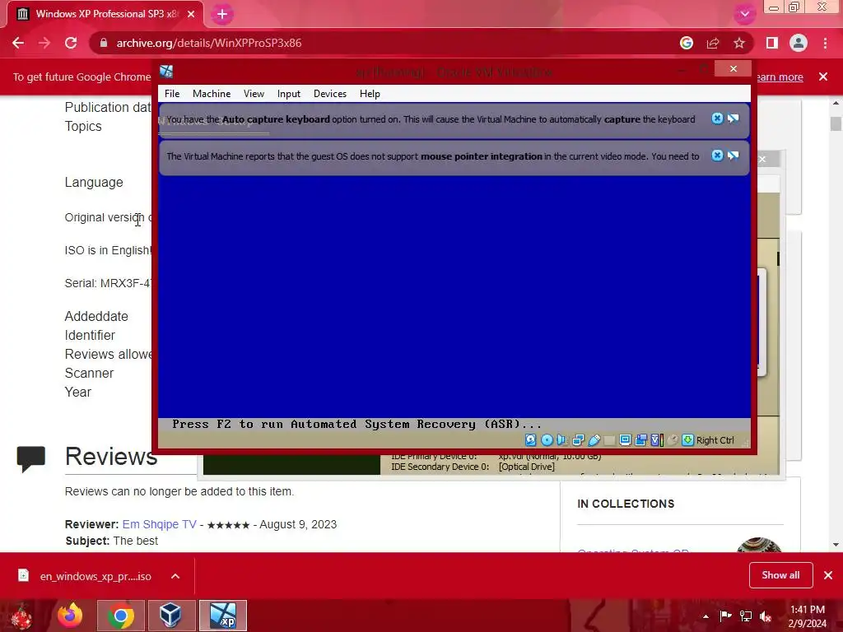This screenshot has width=843, height=632.
Task: Toggle Chrome side panel
Action: [772, 43]
